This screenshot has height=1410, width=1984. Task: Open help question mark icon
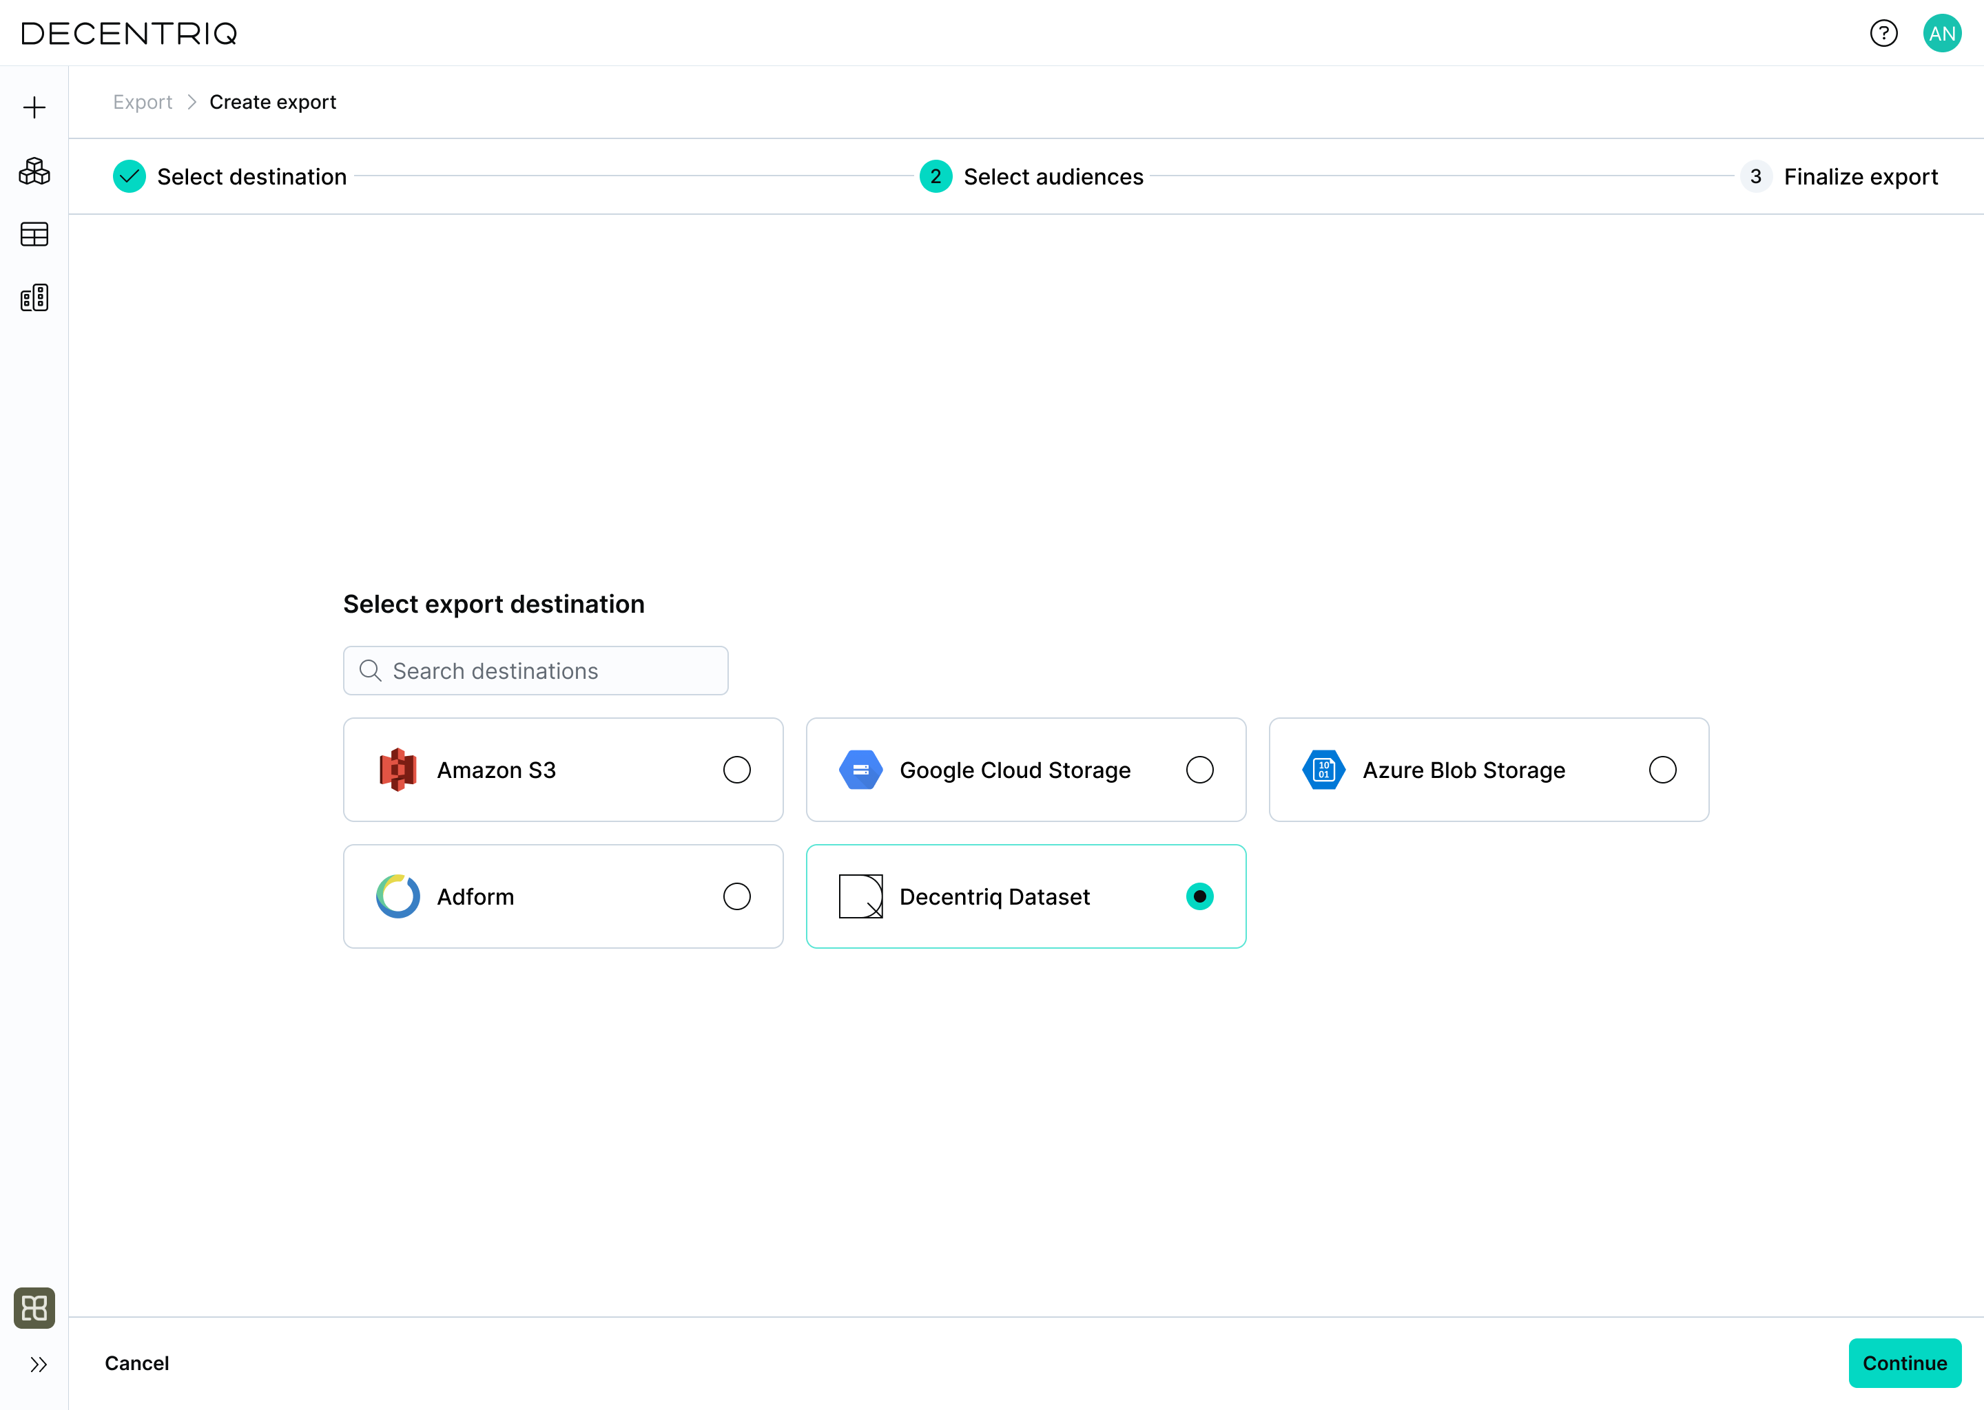coord(1883,33)
